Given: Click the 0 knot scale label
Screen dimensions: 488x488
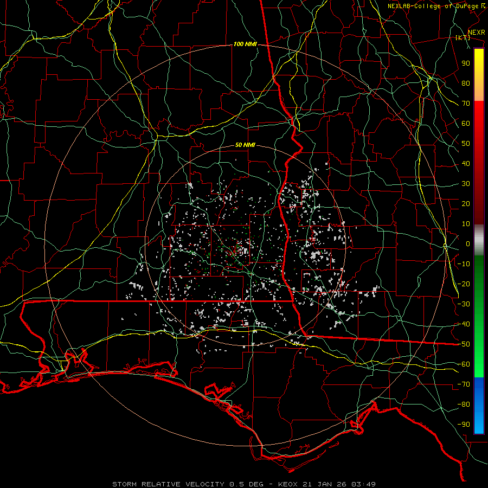Looking at the screenshot, I should coord(468,244).
